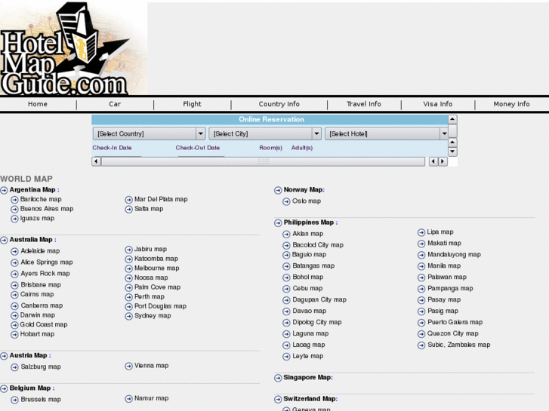Open the Alice Springs map link
Viewport: 549px width, 411px height.
pyautogui.click(x=47, y=262)
